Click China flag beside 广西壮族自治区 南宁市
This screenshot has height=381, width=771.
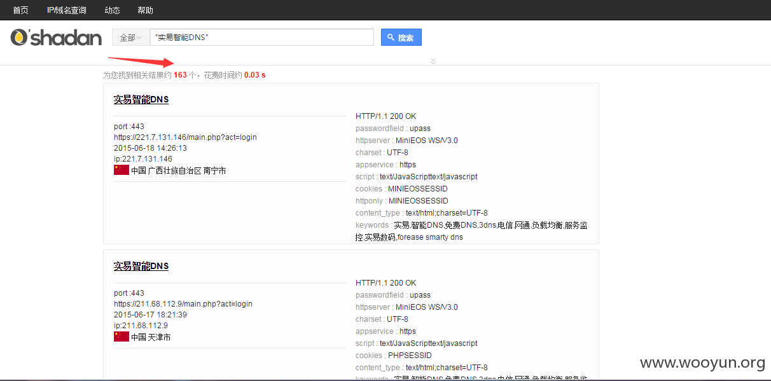click(122, 170)
